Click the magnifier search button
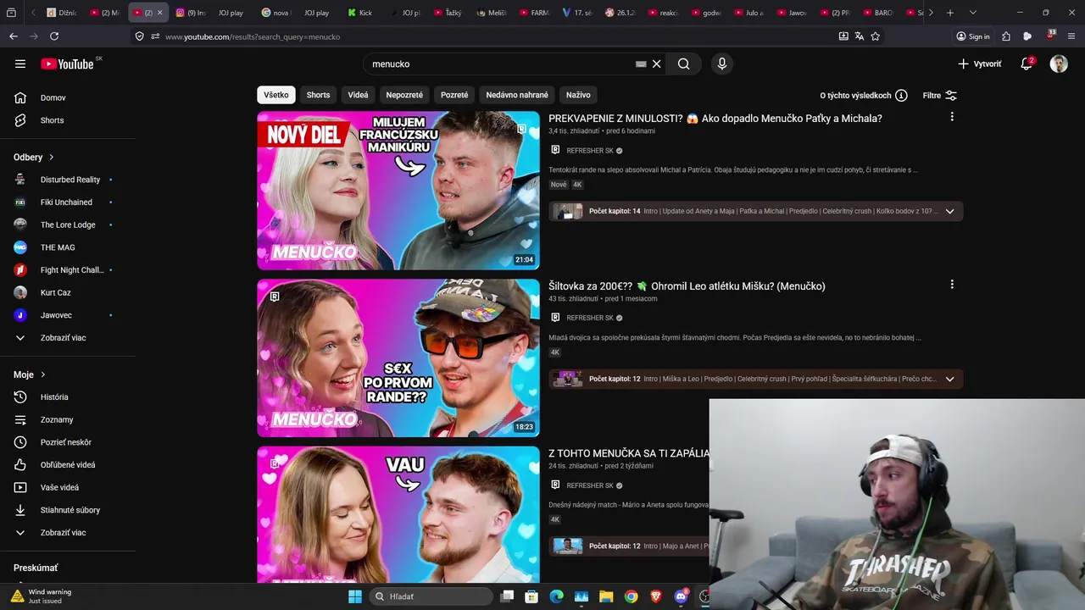The image size is (1085, 610). pos(683,64)
